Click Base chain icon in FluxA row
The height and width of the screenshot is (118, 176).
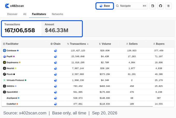(x=55, y=74)
